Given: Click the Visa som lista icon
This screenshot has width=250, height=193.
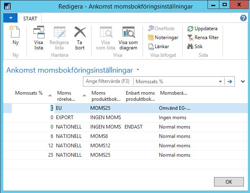Looking at the screenshot, I should 106,32.
